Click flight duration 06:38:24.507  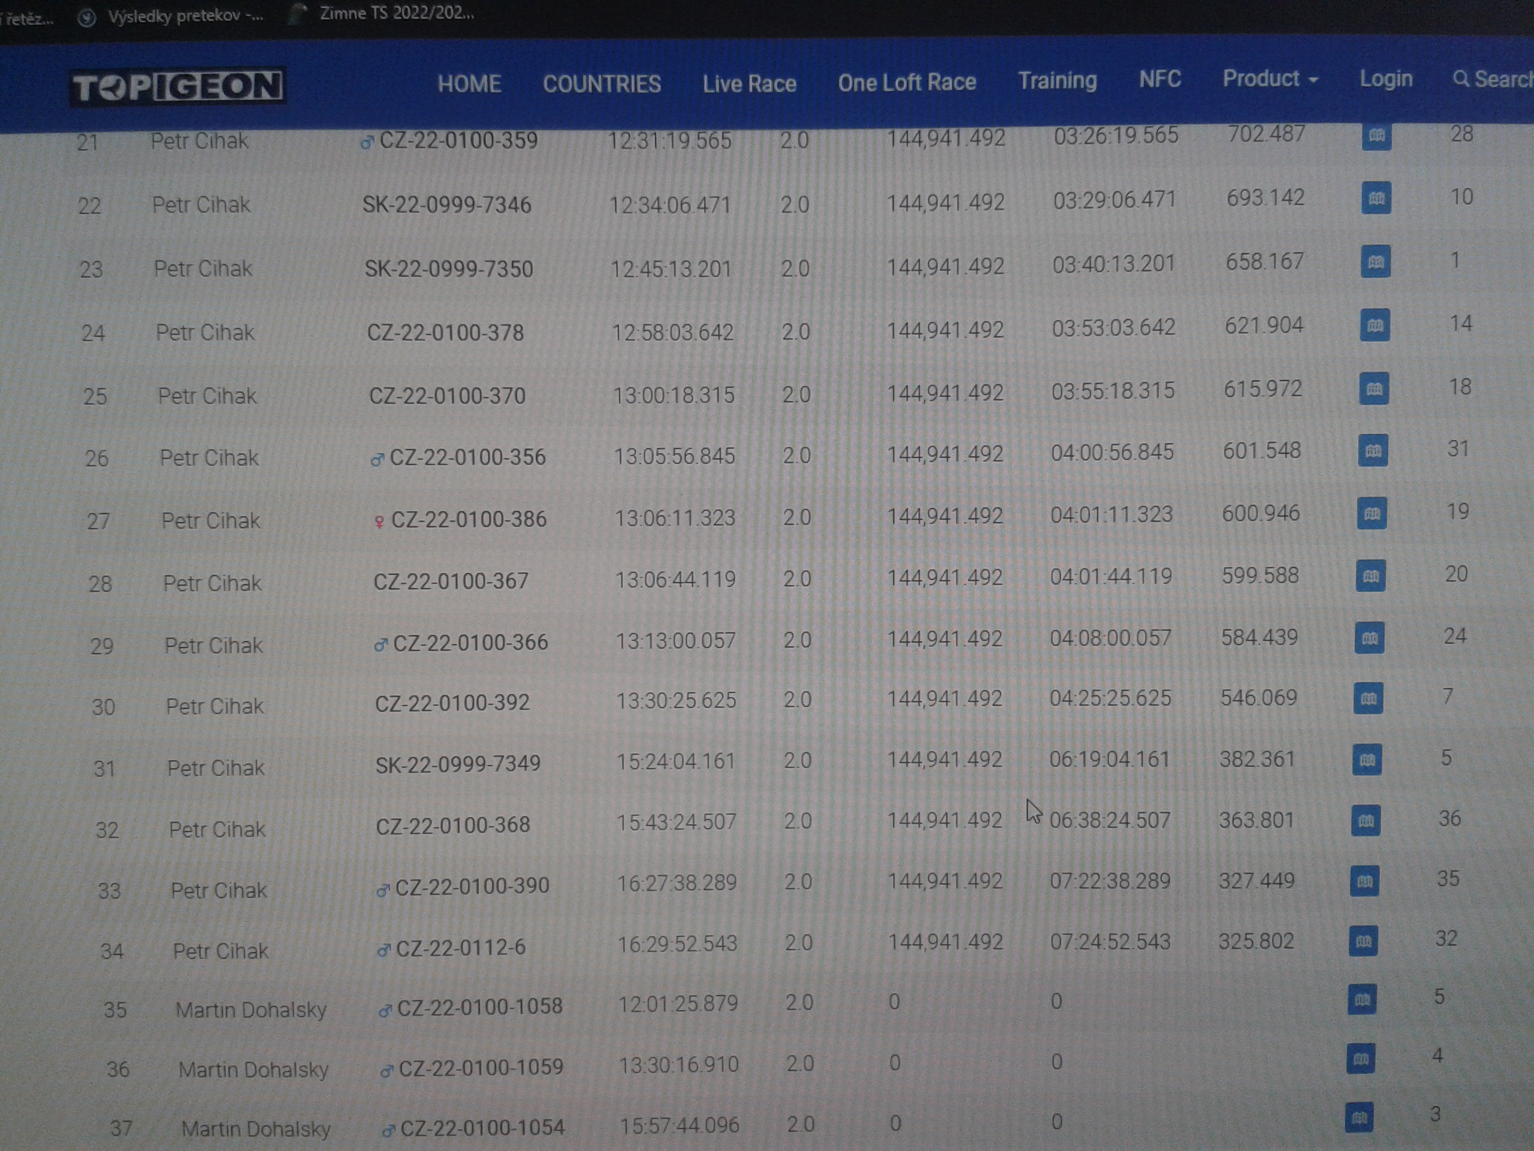point(1110,820)
